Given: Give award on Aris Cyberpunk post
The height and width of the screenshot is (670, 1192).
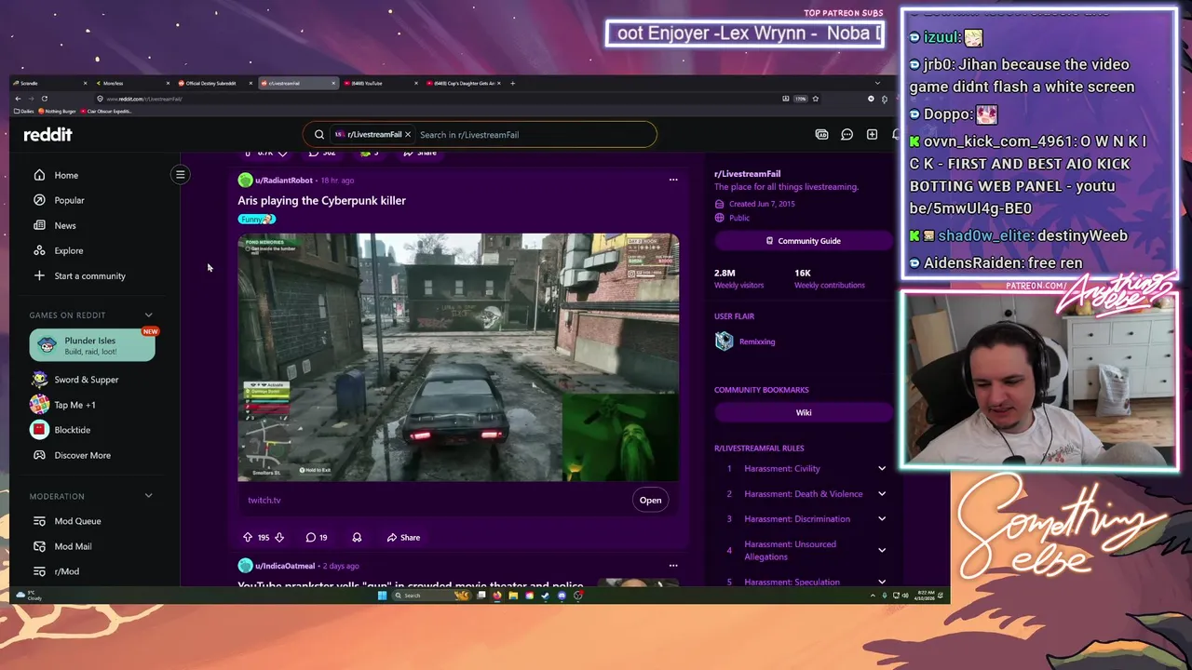Looking at the screenshot, I should pos(357,537).
